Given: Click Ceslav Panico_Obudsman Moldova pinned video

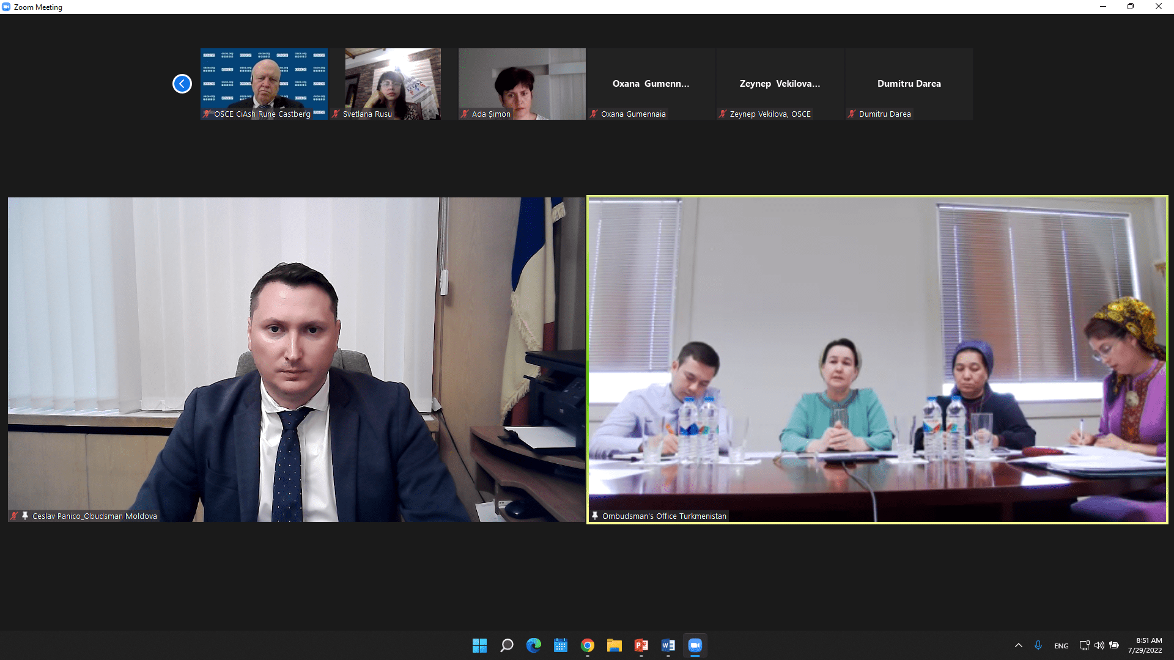Looking at the screenshot, I should (297, 359).
